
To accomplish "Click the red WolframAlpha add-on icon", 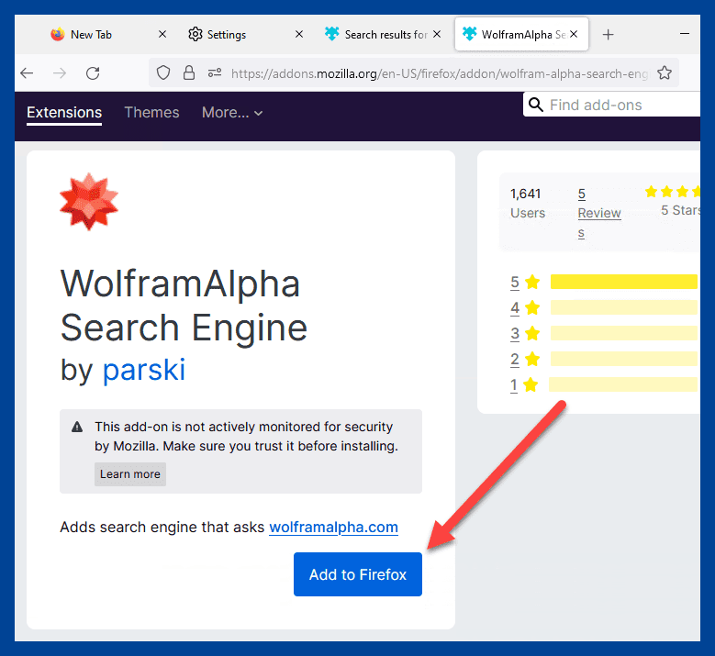I will click(x=89, y=202).
